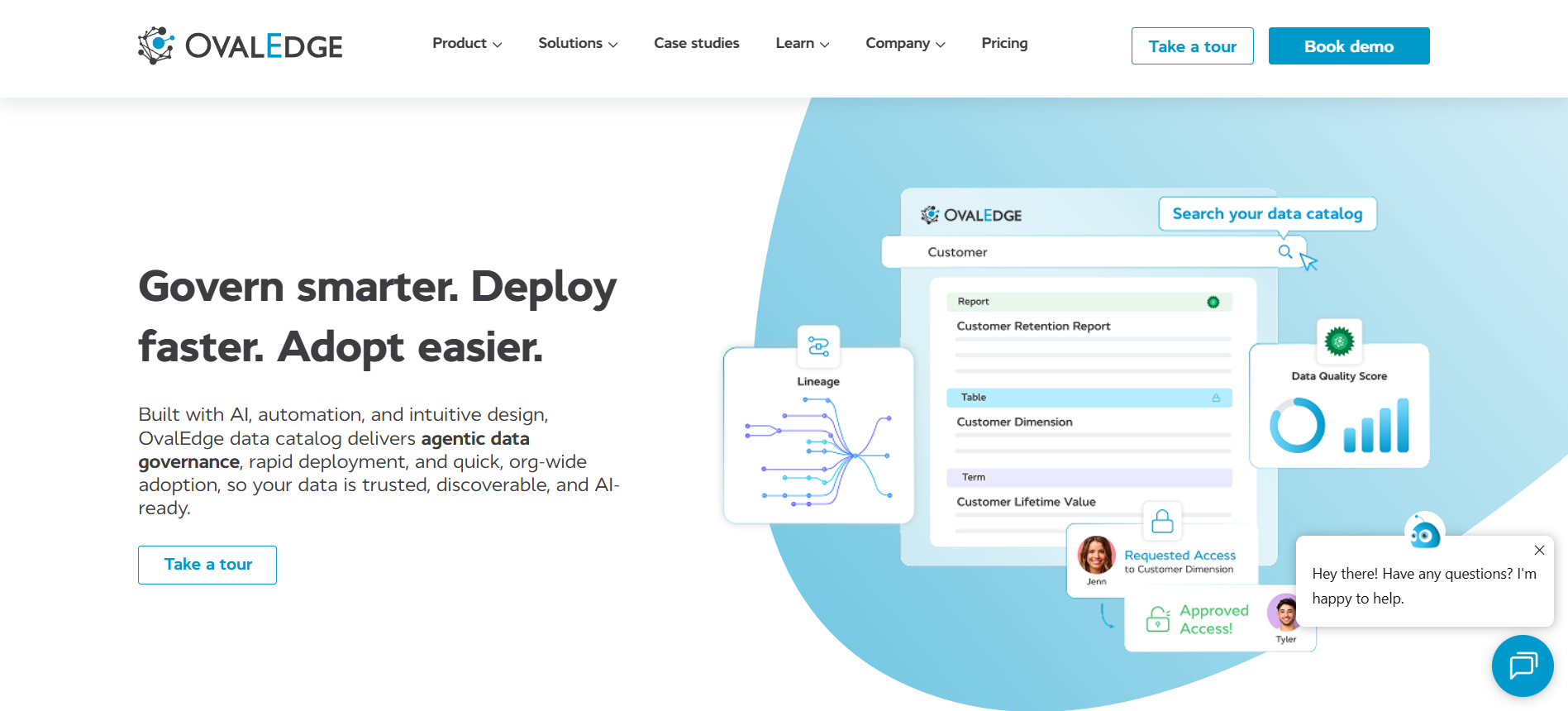Click the padlock icon above Requested Access
Image resolution: width=1568 pixels, height=711 pixels.
[x=1162, y=521]
